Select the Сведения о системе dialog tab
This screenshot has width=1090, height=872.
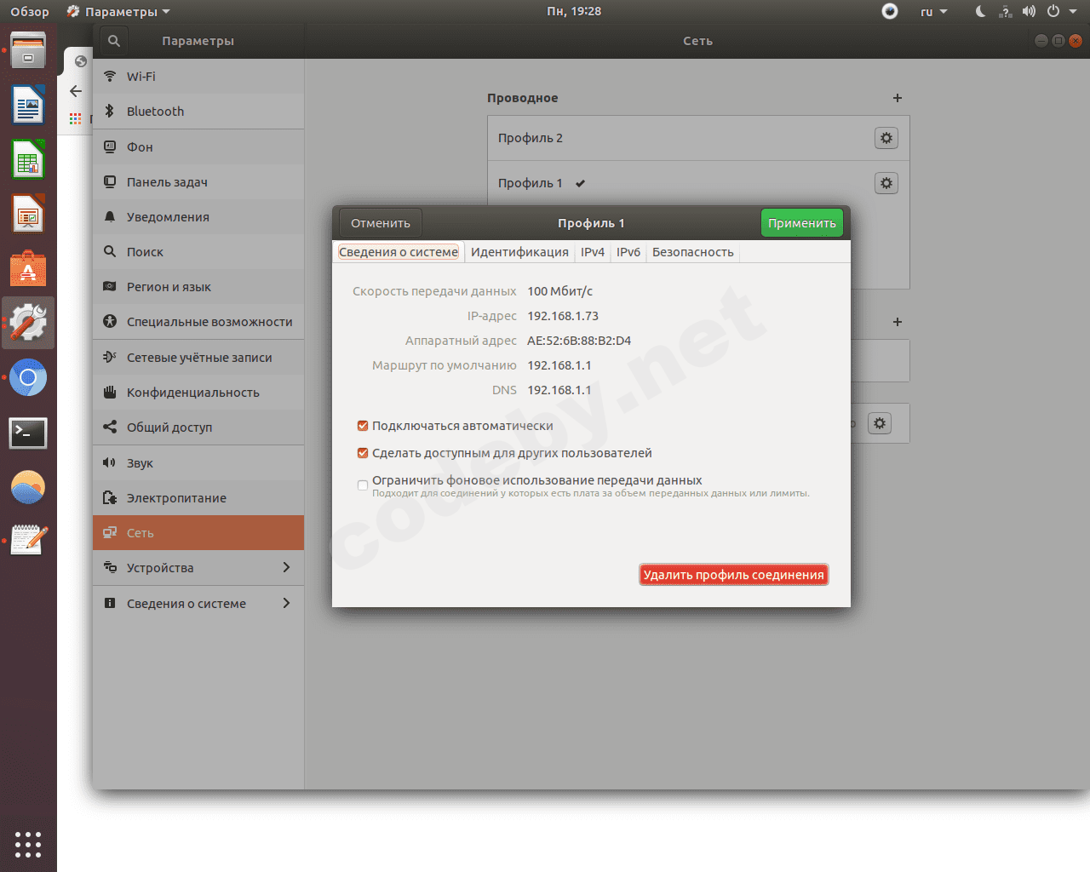coord(399,252)
